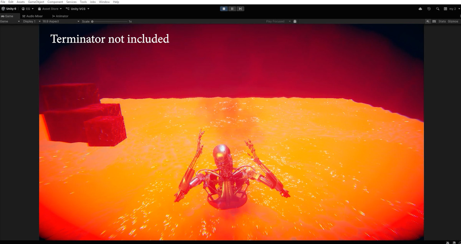Viewport: 461px width, 244px height.
Task: Open the 16:9 Aspect dropdown
Action: (x=61, y=22)
